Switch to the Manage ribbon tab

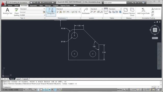pos(48,6)
